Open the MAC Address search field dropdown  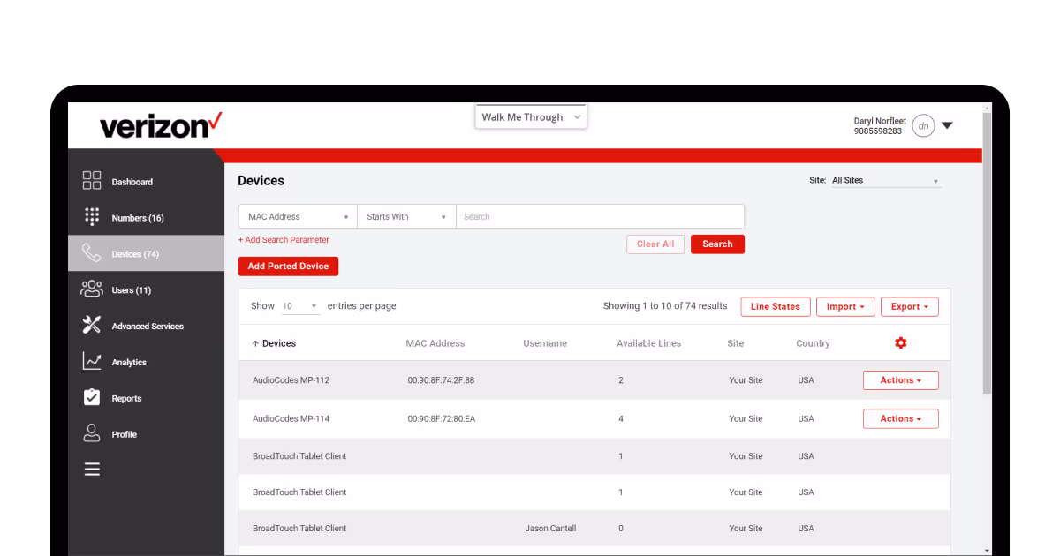click(x=298, y=216)
